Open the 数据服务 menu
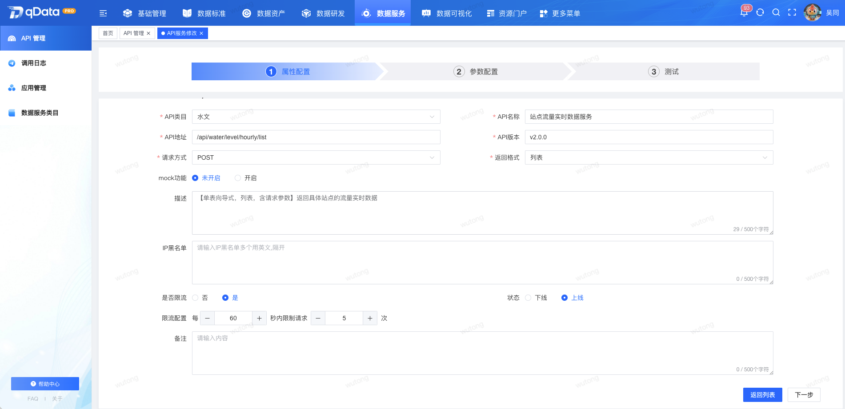845x409 pixels. tap(383, 13)
